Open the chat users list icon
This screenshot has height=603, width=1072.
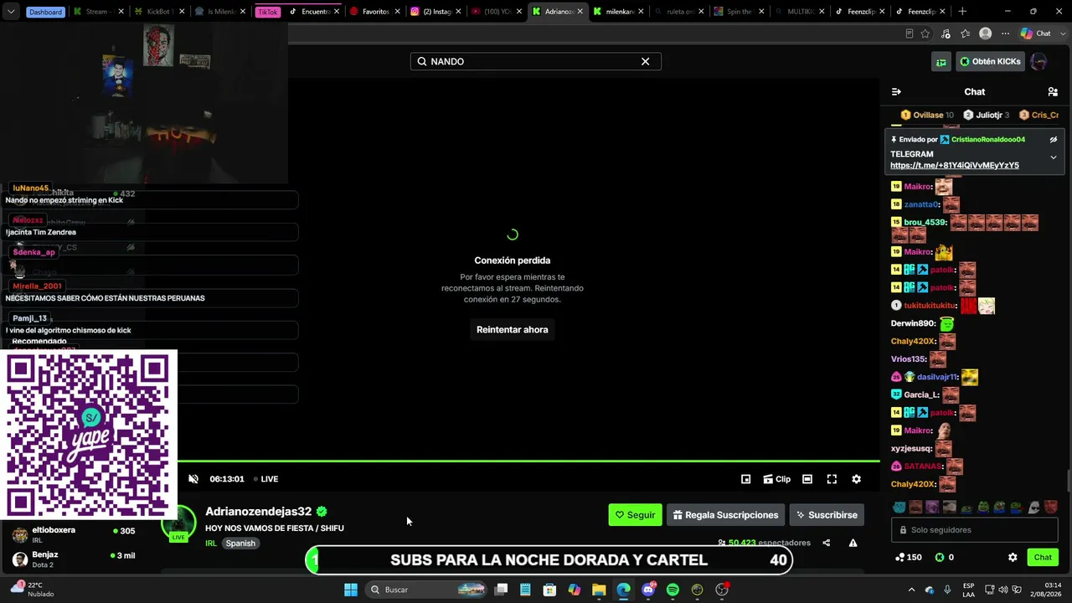tap(1053, 92)
